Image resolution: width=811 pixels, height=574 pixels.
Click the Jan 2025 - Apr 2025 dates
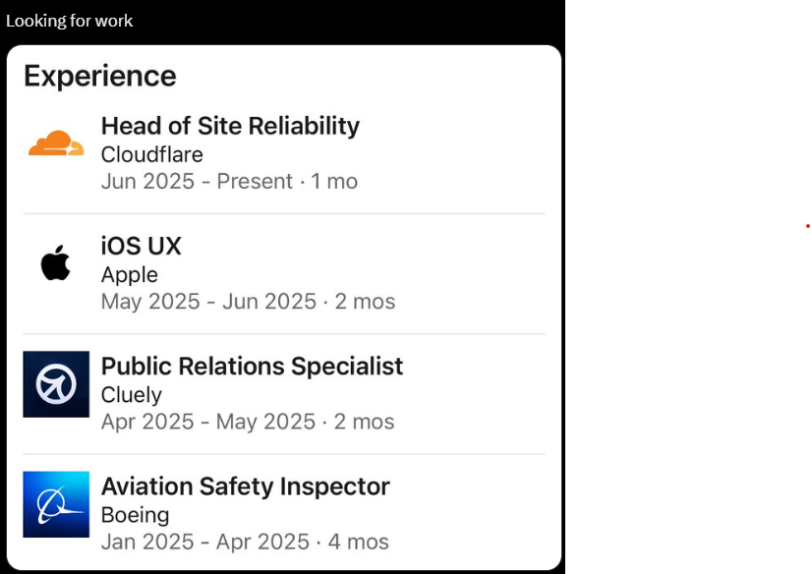204,542
